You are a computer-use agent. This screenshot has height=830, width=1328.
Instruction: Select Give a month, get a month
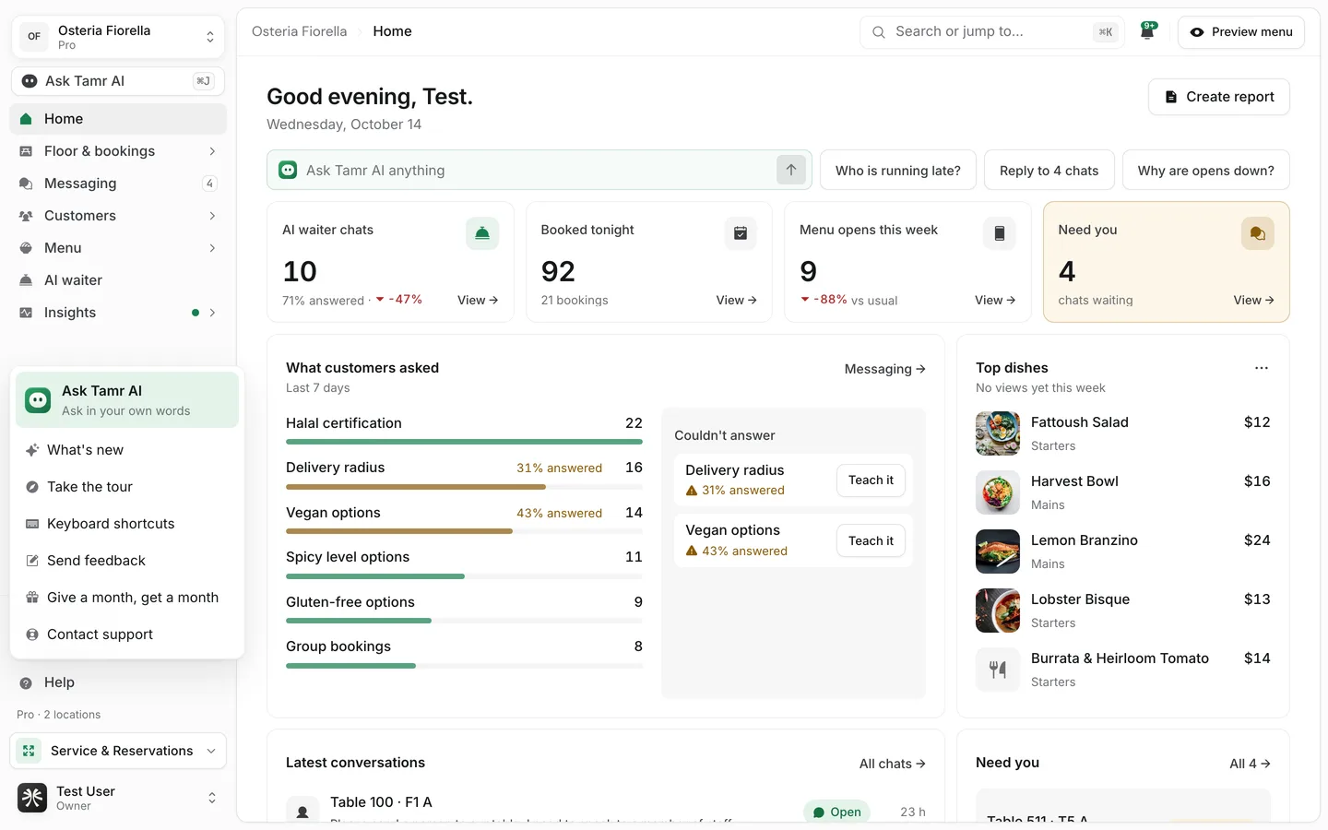point(127,598)
